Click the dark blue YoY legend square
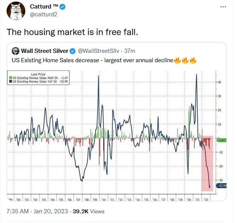 [x=11, y=81]
